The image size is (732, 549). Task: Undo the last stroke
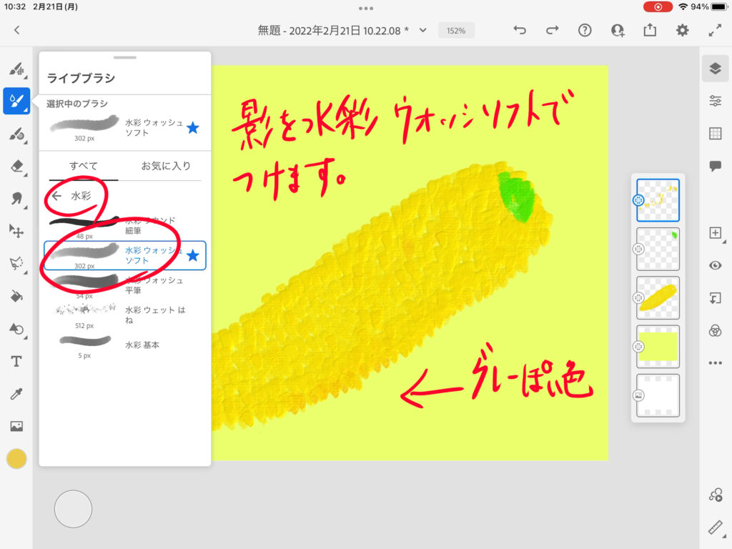click(520, 30)
